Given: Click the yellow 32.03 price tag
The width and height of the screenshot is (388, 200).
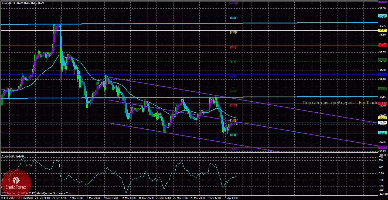Looking at the screenshot, I should (x=383, y=118).
